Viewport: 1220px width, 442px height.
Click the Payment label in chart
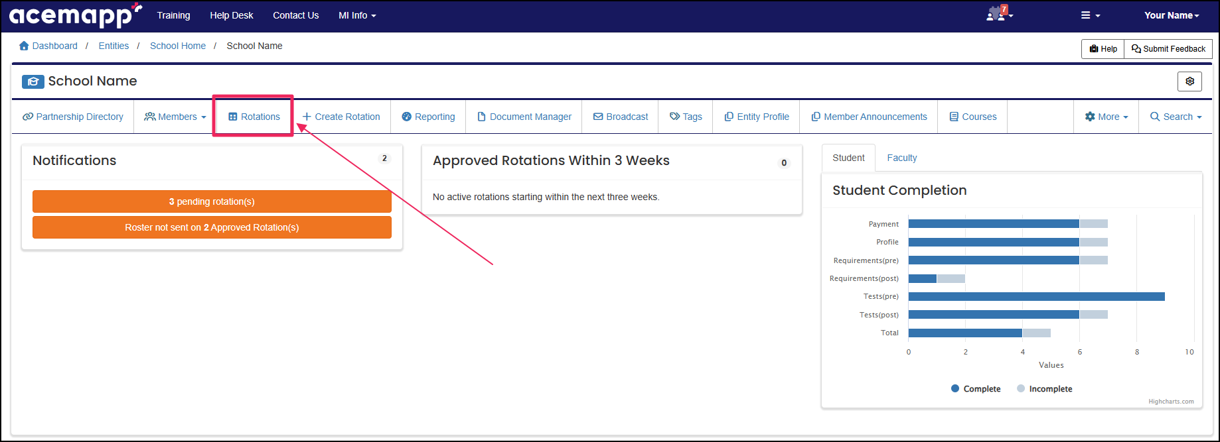(x=883, y=224)
